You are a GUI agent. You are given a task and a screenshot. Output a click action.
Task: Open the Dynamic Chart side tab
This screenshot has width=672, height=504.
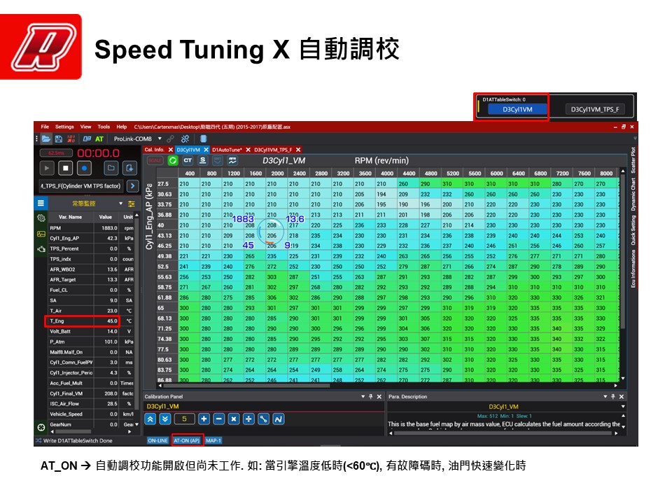tap(633, 194)
